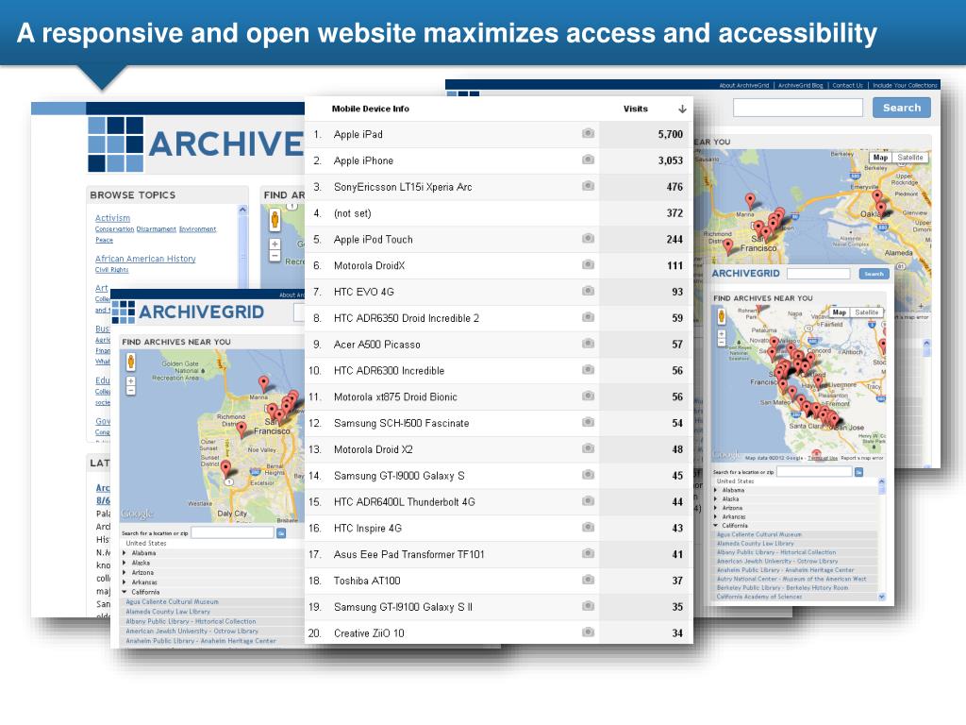The height and width of the screenshot is (725, 966).
Task: Click the camera icon for Apple iPod Touch
Action: click(x=589, y=239)
